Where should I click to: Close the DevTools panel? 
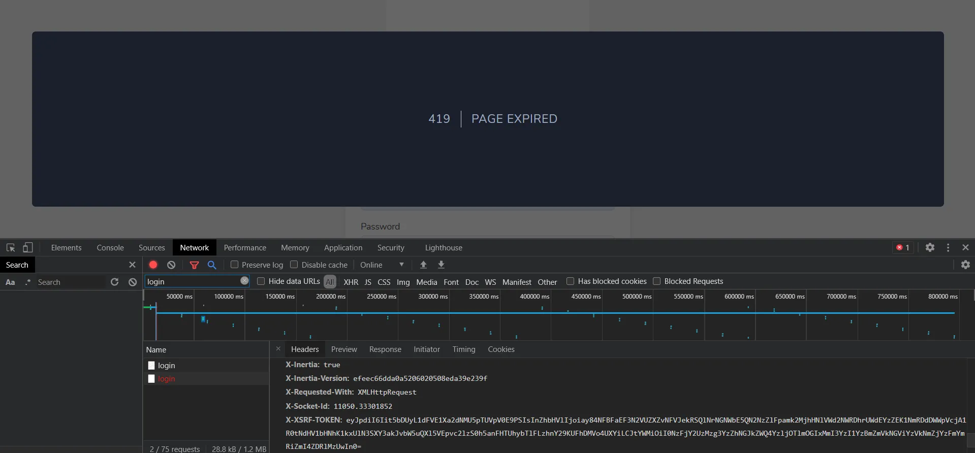click(x=965, y=247)
